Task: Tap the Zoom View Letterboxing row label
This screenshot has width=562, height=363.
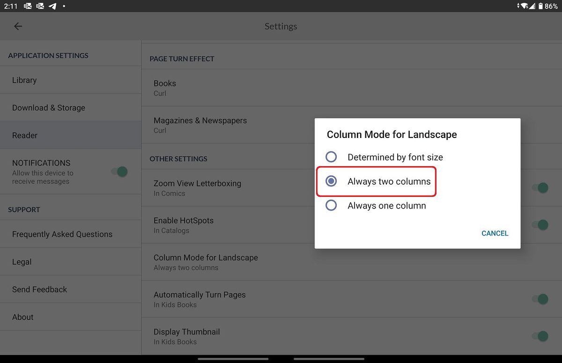Action: point(197,183)
